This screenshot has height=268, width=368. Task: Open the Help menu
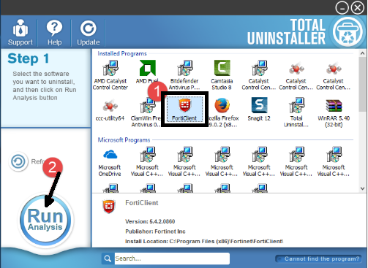[54, 32]
